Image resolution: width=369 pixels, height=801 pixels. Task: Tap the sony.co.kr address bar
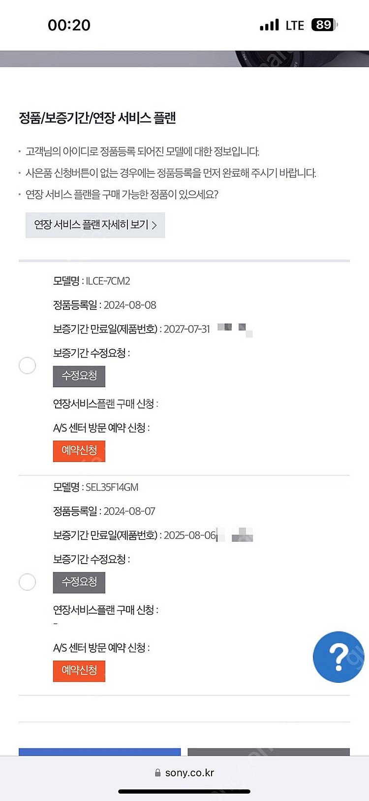point(184,772)
